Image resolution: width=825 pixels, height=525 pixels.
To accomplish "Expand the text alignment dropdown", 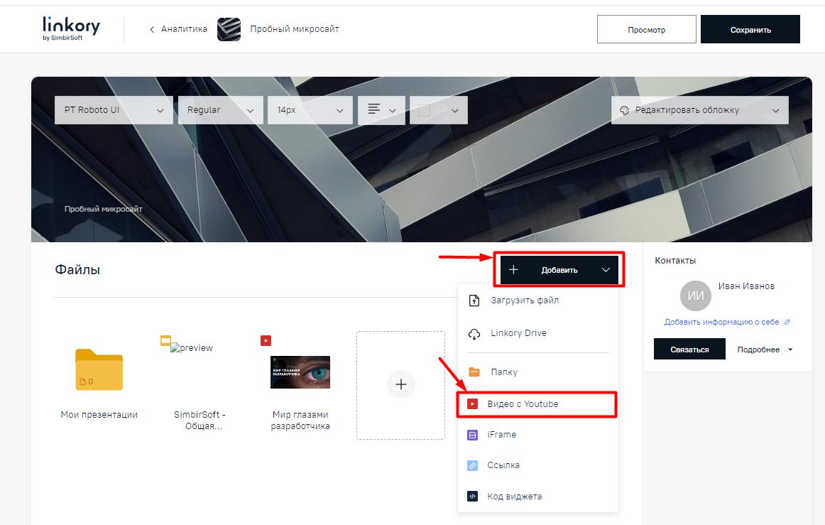I will [x=381, y=110].
